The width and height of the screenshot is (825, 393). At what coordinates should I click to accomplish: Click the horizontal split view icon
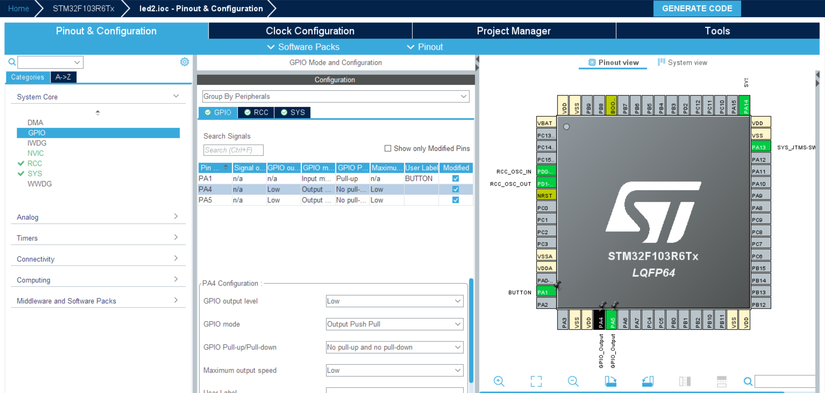pyautogui.click(x=722, y=381)
